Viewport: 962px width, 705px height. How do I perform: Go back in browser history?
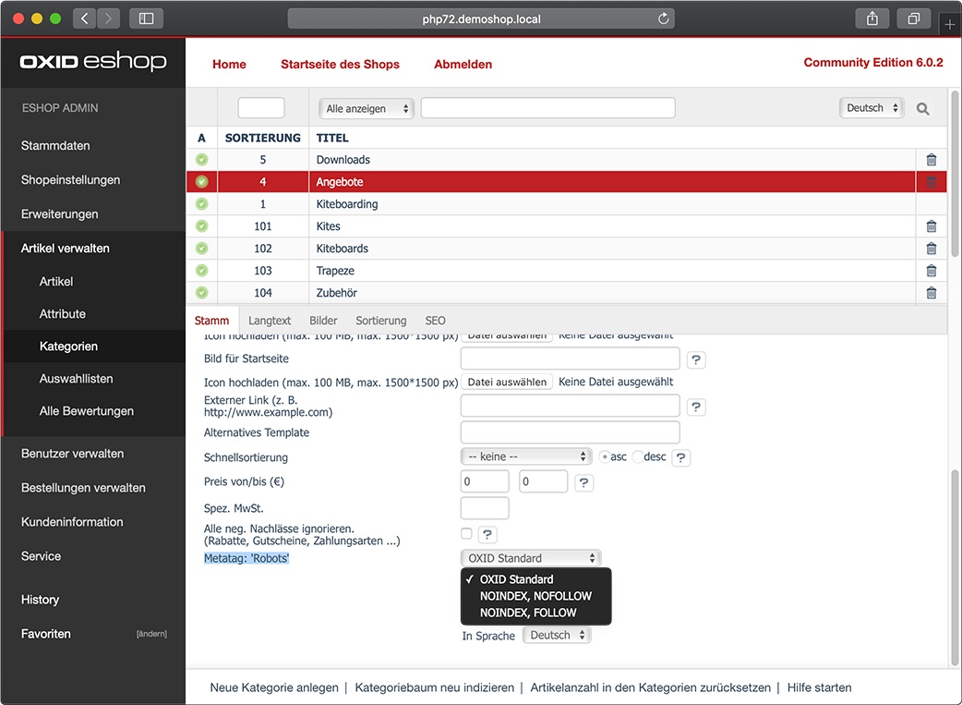84,18
